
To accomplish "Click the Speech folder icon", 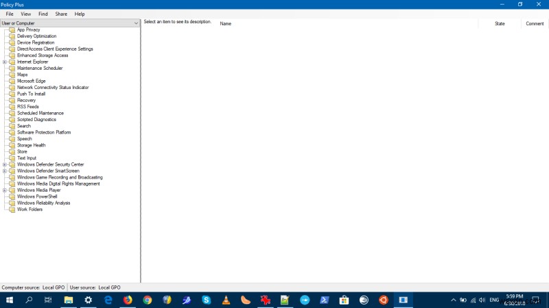I will click(12, 139).
